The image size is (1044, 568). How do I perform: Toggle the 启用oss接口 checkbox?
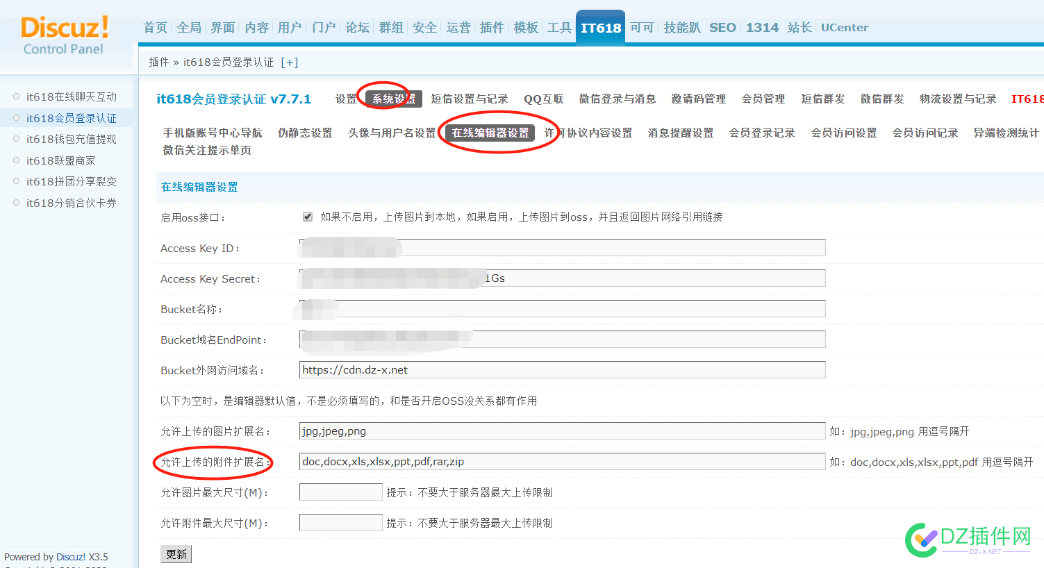click(x=308, y=217)
